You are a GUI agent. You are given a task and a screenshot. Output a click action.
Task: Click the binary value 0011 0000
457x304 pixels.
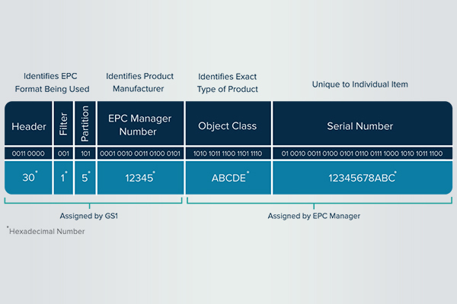pos(27,154)
